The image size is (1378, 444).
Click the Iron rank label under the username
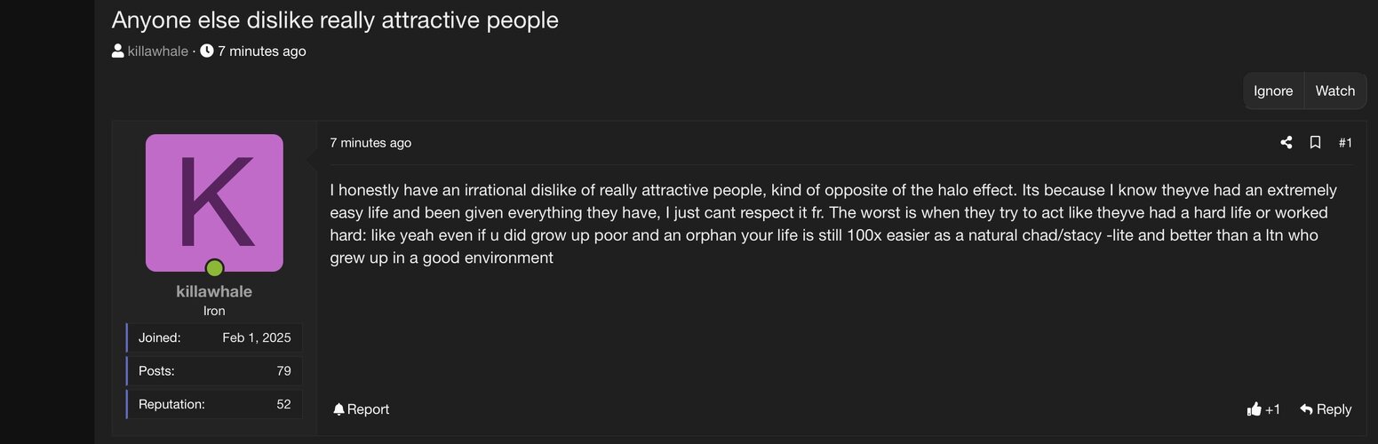tap(214, 311)
